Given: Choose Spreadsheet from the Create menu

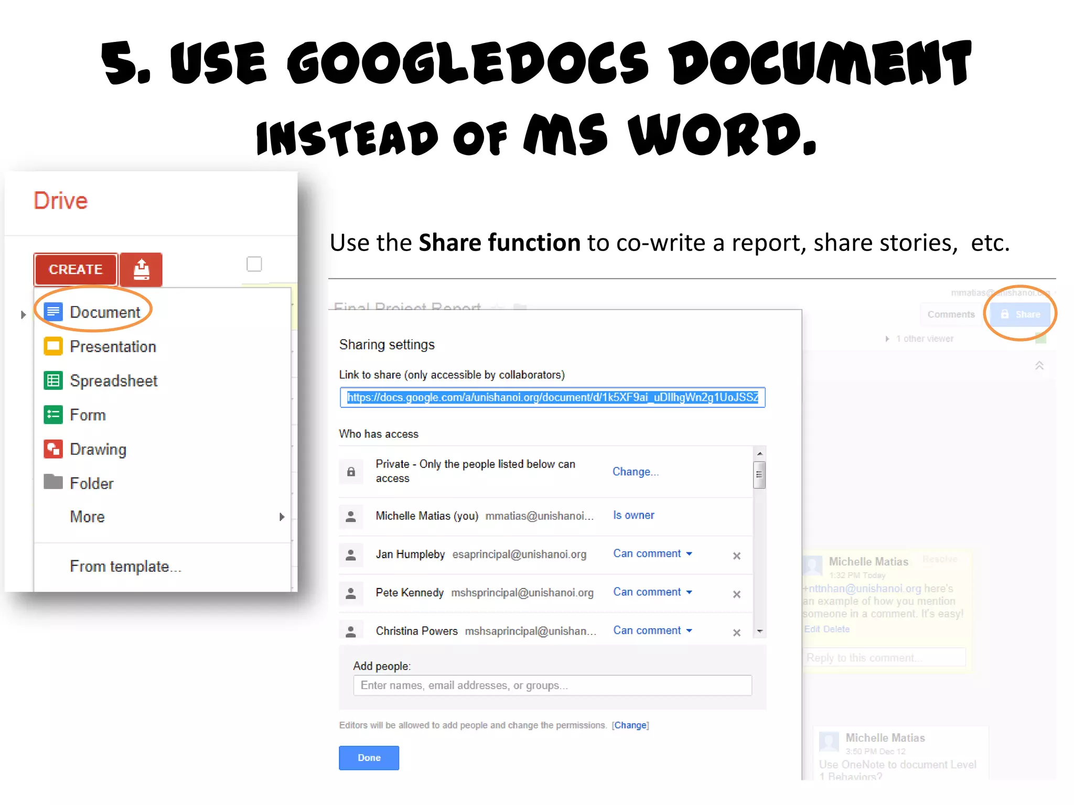Looking at the screenshot, I should tap(114, 381).
